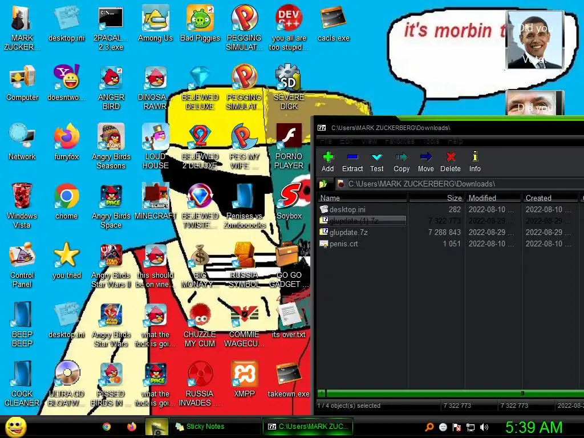Move the selected file in 7-Zip

click(425, 161)
